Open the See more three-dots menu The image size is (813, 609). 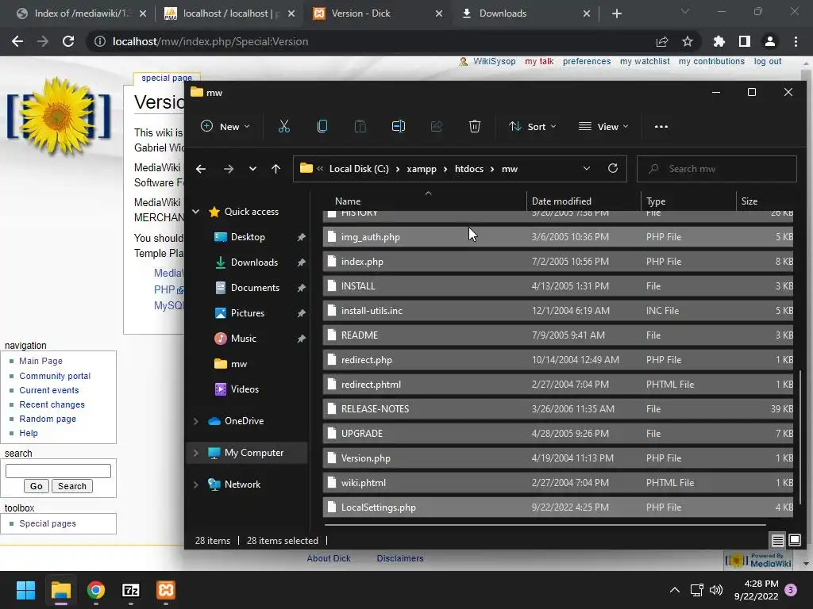pyautogui.click(x=661, y=126)
